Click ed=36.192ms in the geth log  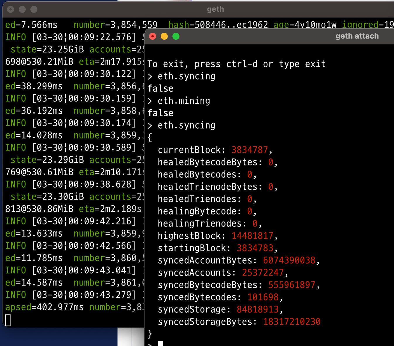(x=34, y=111)
